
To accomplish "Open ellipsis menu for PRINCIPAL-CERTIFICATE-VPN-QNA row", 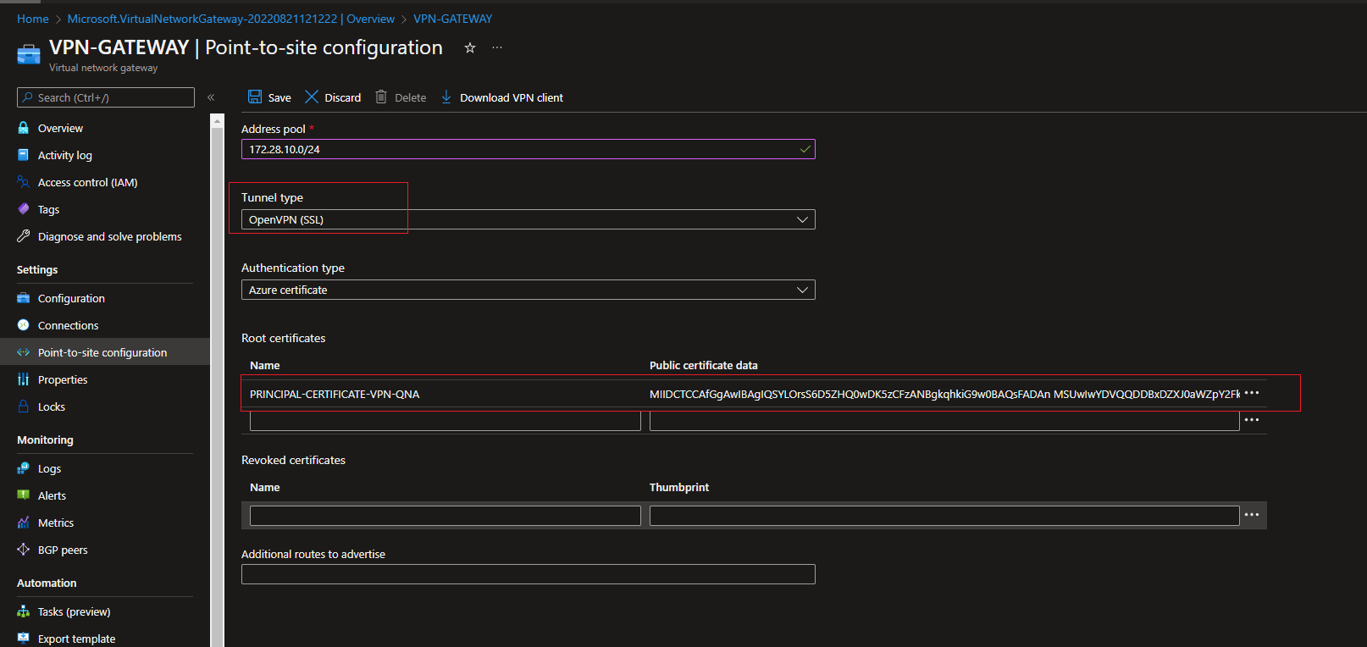I will (1252, 393).
